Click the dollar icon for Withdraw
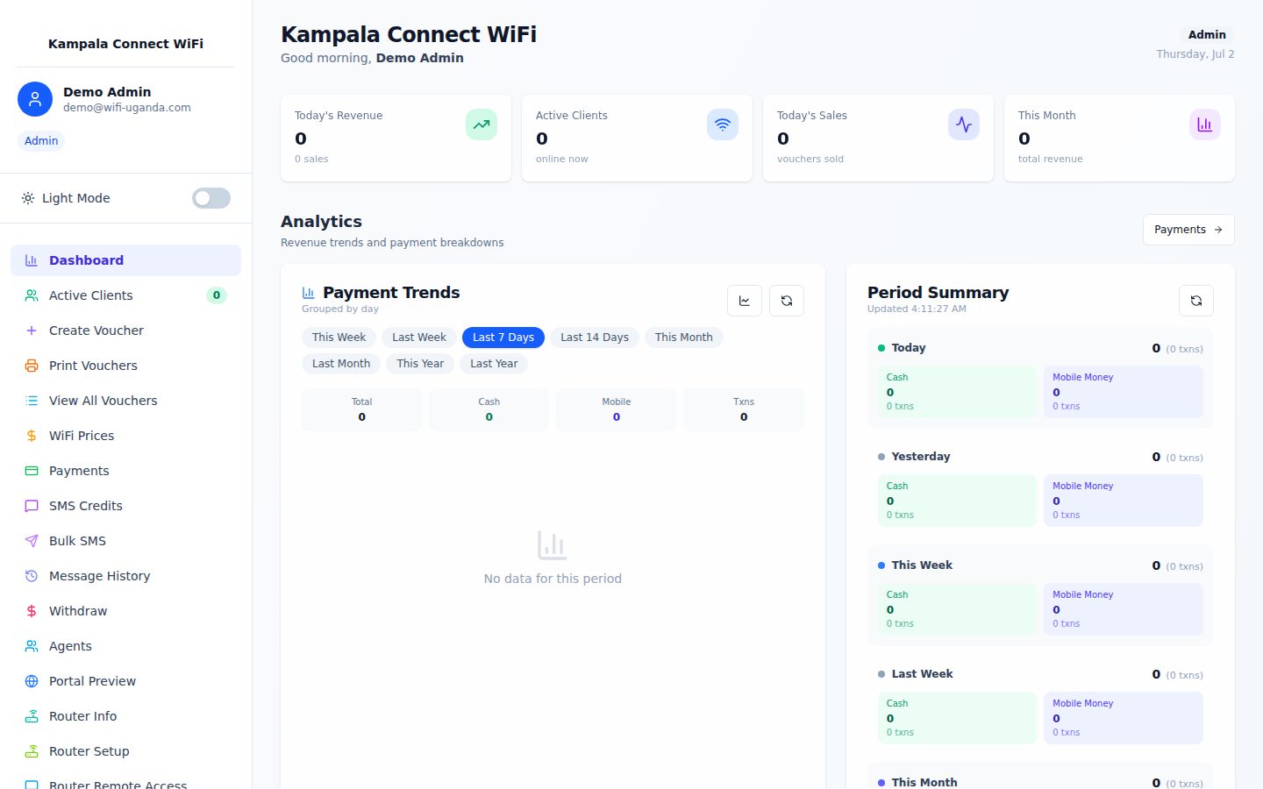 pyautogui.click(x=32, y=611)
